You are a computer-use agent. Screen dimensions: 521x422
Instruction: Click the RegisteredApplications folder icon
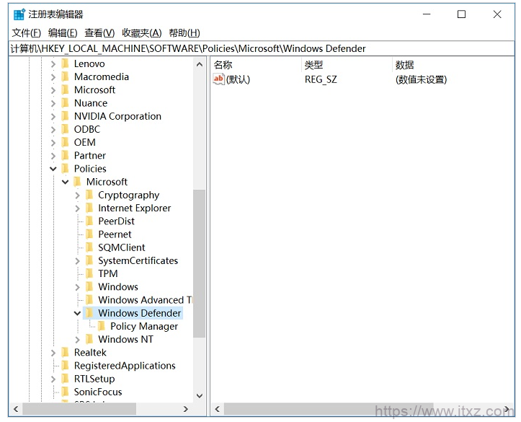point(66,366)
